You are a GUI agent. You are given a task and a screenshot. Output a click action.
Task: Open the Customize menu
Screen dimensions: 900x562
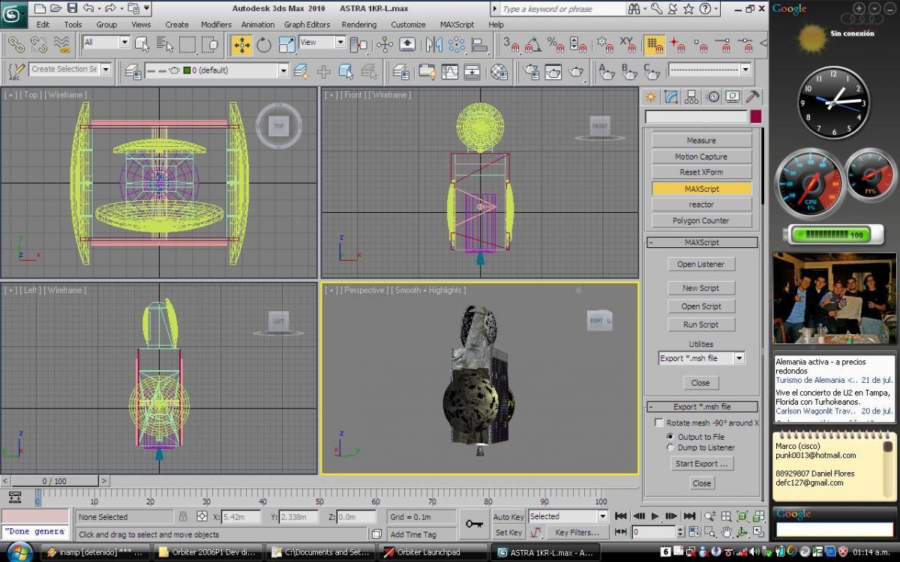click(x=408, y=25)
